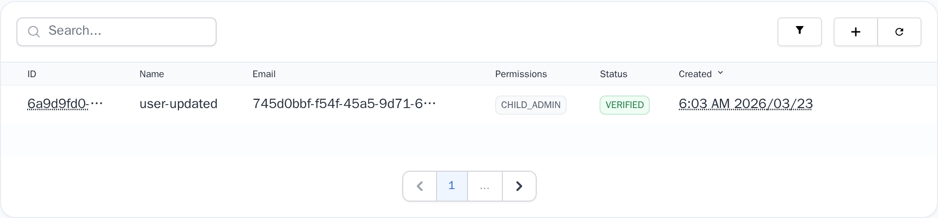938x218 pixels.
Task: Click the CHILD_ADMIN permission badge
Action: 530,105
